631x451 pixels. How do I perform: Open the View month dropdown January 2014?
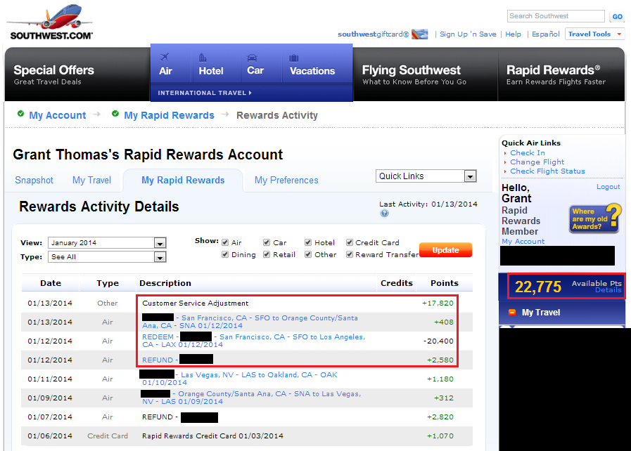(x=107, y=243)
